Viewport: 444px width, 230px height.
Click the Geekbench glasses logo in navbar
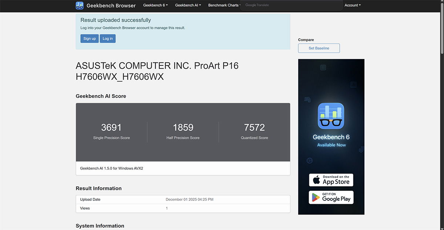[x=80, y=6]
